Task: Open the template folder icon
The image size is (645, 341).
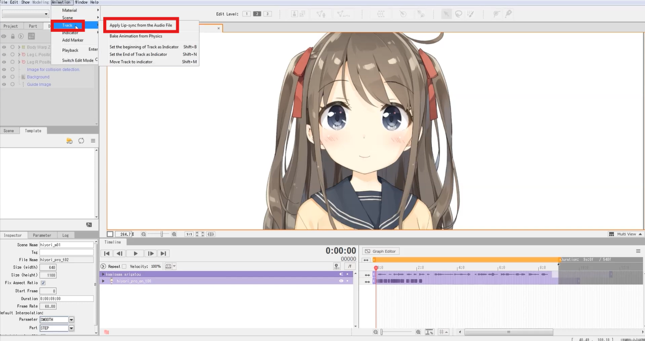Action: point(70,141)
